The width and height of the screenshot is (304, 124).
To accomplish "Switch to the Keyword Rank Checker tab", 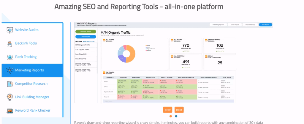I will tap(33, 111).
